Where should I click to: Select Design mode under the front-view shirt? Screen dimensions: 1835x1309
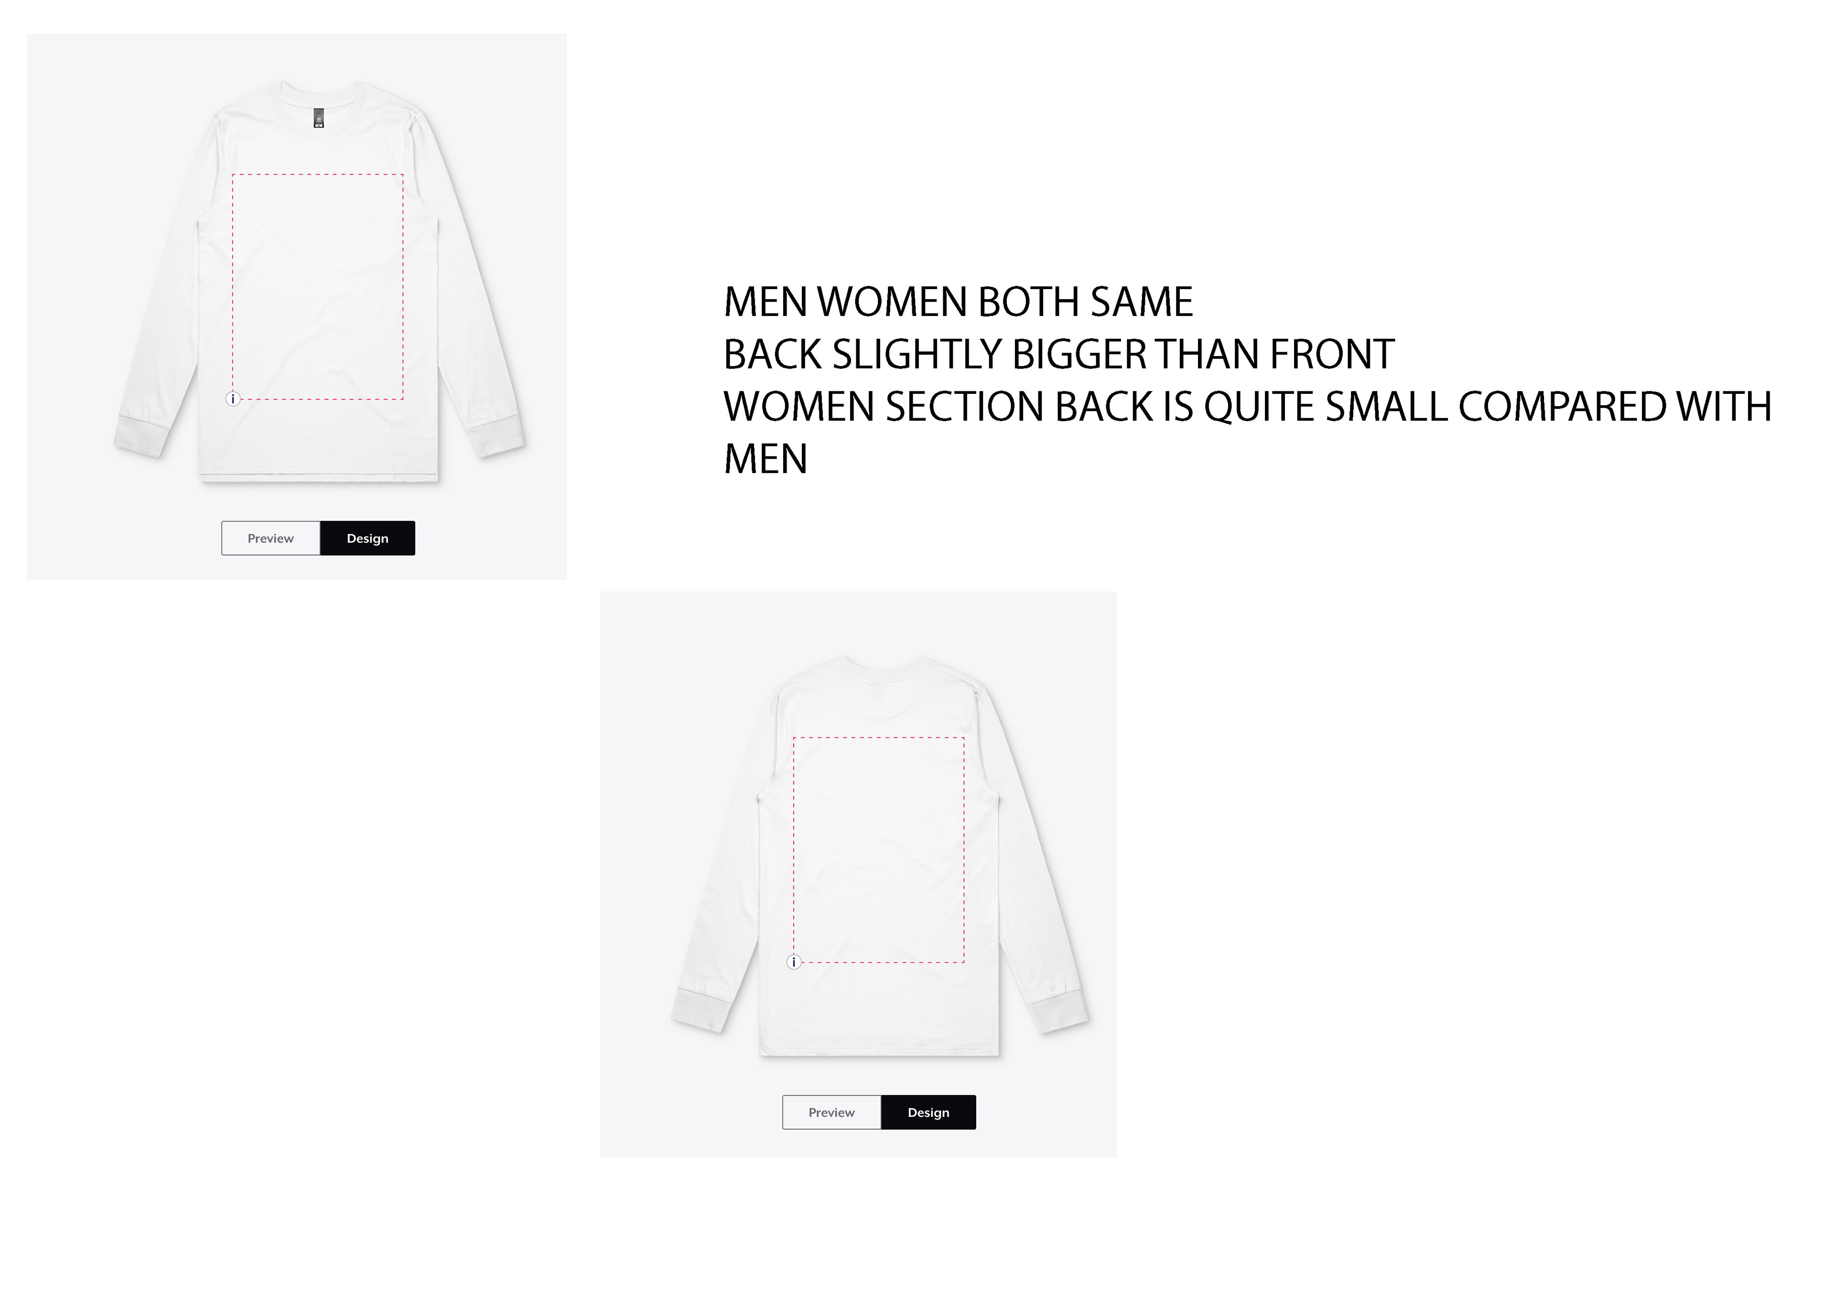pyautogui.click(x=367, y=539)
